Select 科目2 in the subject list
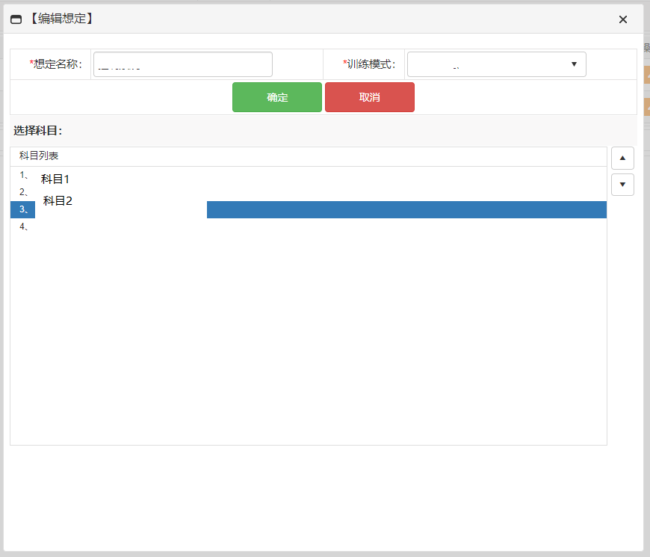This screenshot has width=650, height=557. (x=58, y=200)
